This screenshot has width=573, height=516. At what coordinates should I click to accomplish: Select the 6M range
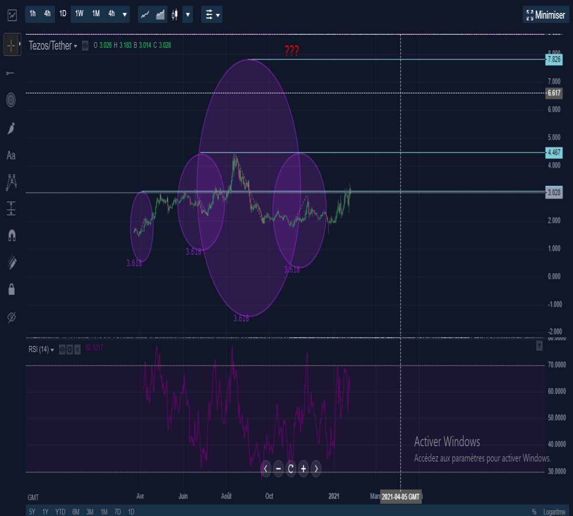(76, 512)
